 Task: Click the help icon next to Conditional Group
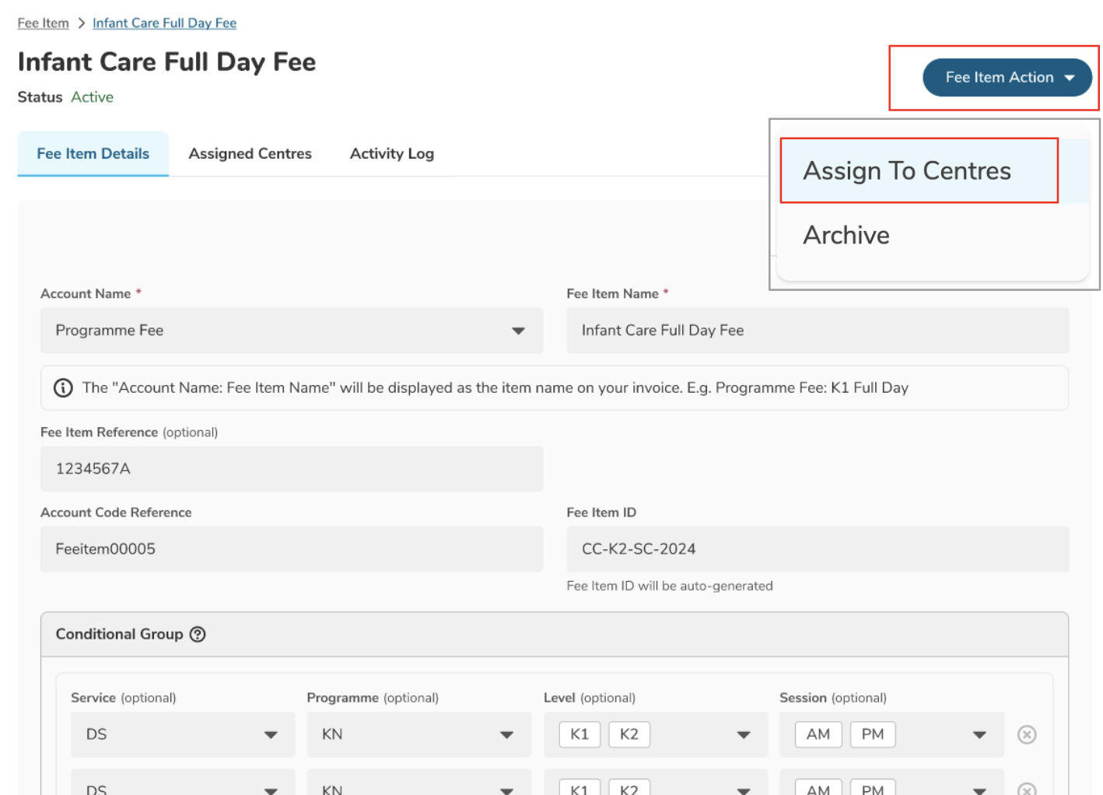[x=198, y=634]
